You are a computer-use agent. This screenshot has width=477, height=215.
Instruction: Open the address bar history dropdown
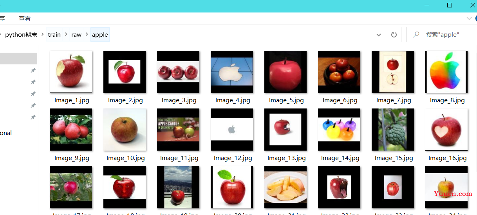click(x=379, y=35)
